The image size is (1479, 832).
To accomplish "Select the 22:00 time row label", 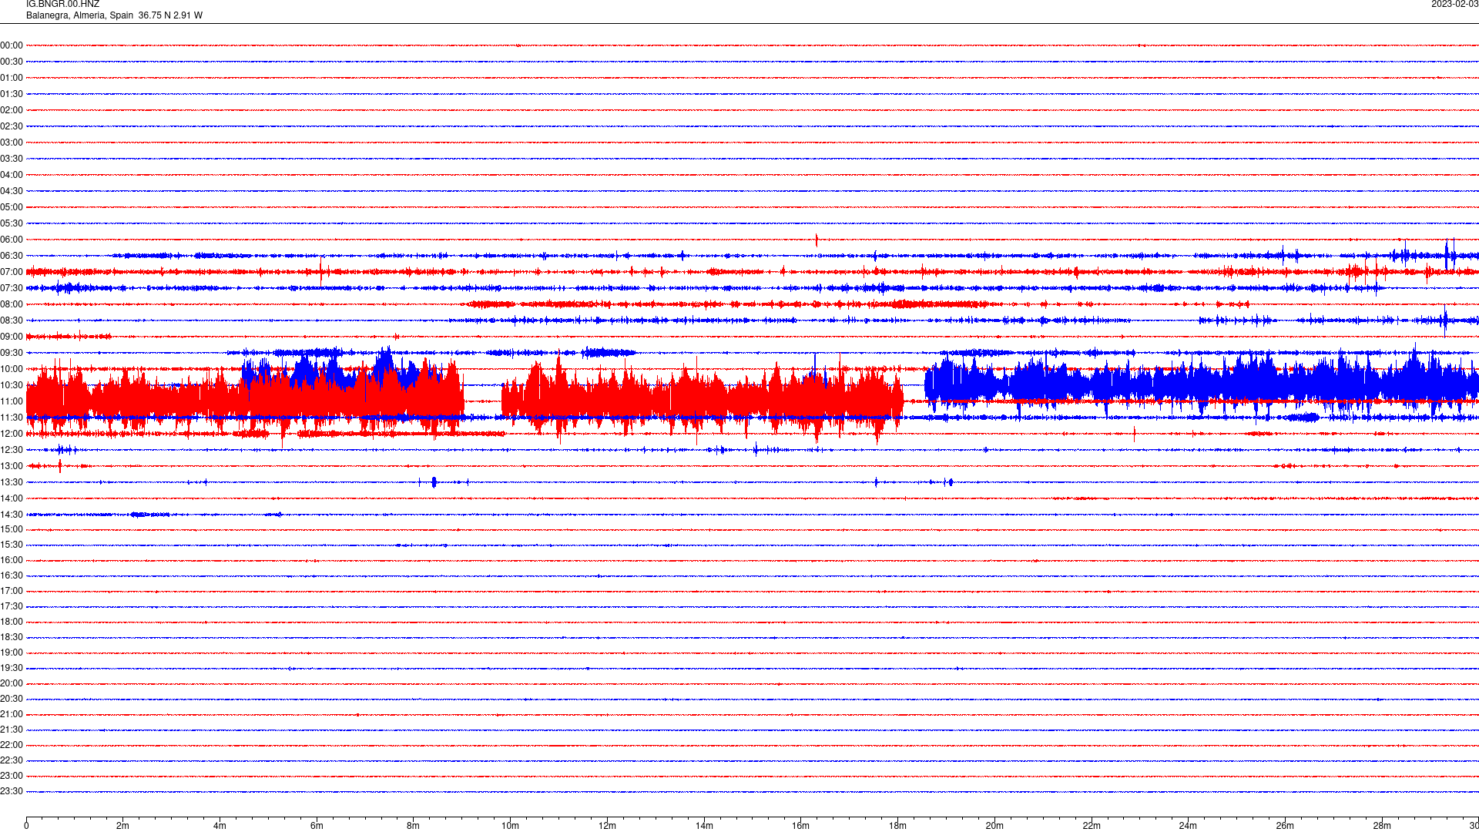I will point(12,745).
